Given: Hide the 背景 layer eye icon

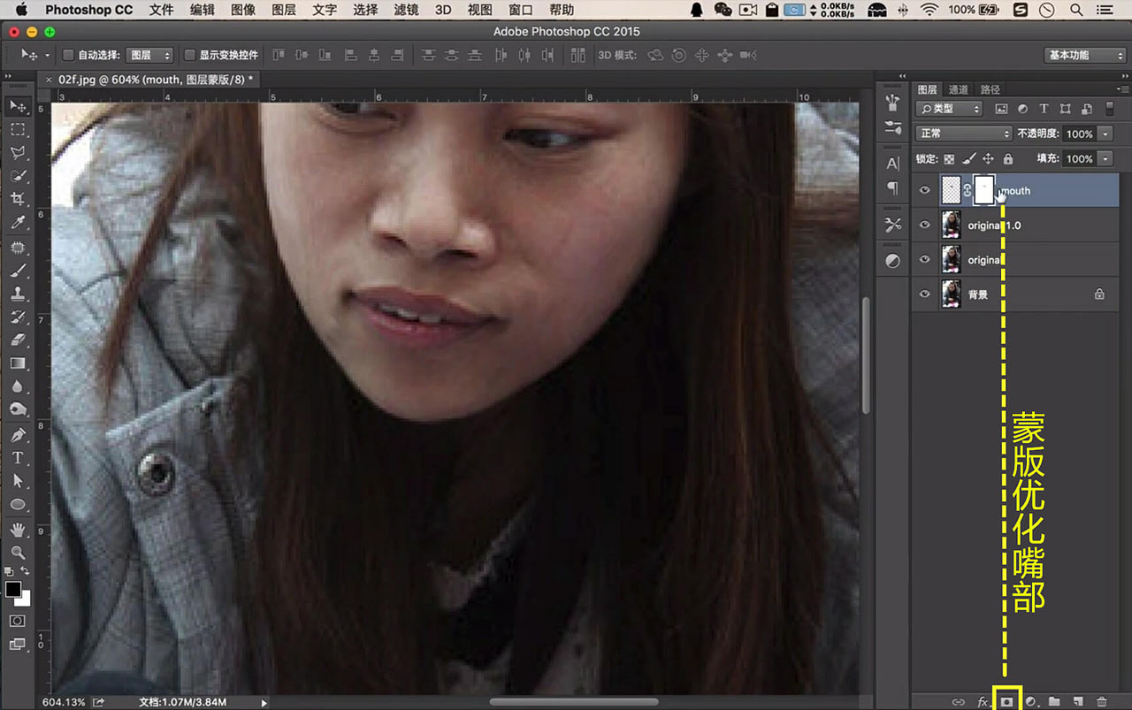Looking at the screenshot, I should pyautogui.click(x=925, y=294).
